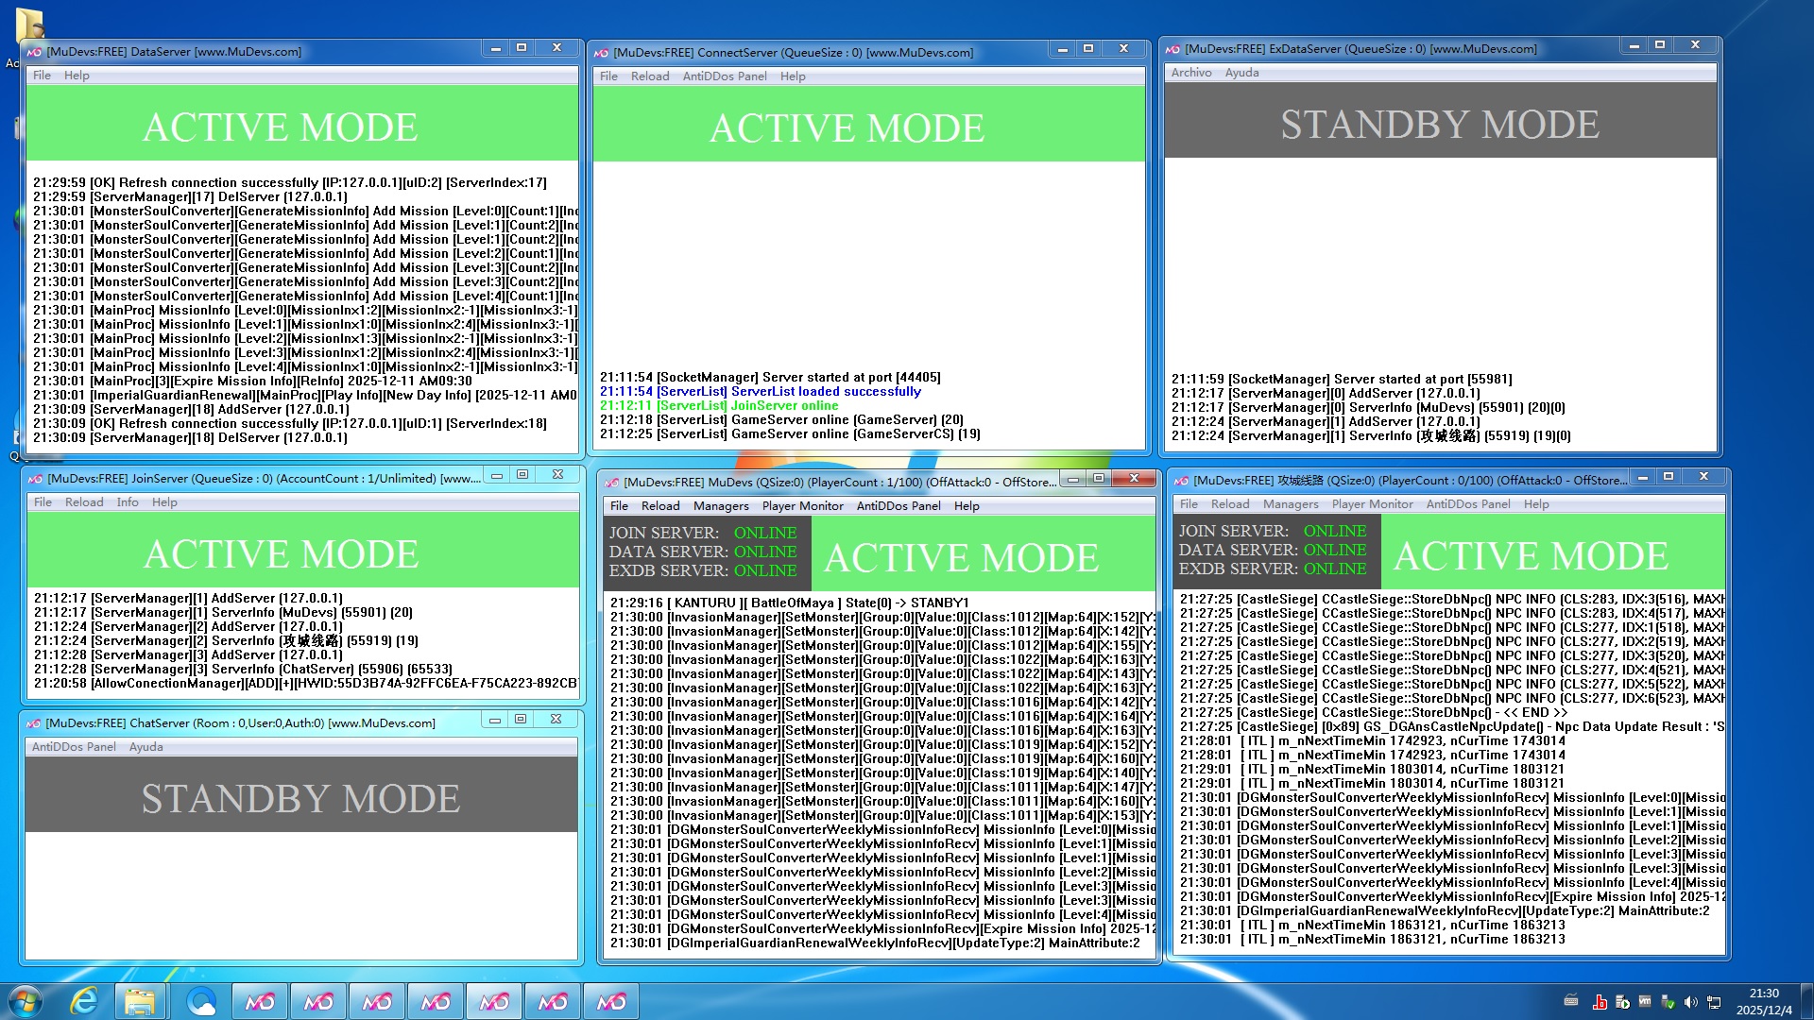
Task: Click the Safely Remove Hardware USB icon
Action: pyautogui.click(x=1669, y=1001)
